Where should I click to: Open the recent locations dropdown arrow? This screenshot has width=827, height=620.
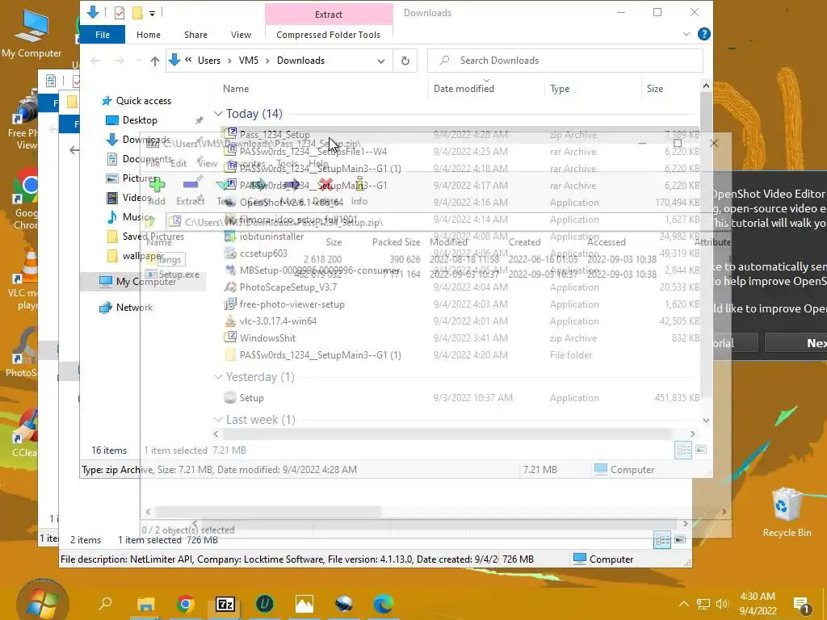[138, 61]
